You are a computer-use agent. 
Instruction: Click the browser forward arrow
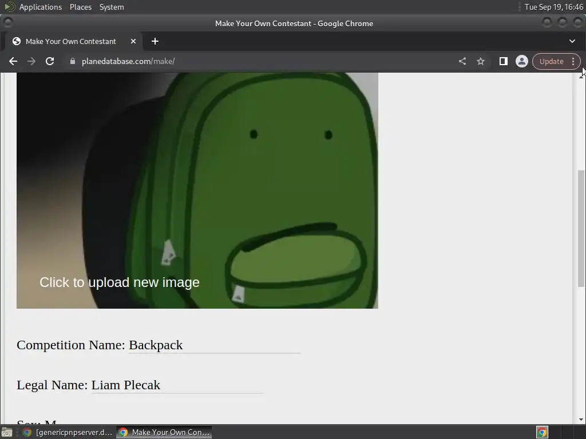[31, 61]
